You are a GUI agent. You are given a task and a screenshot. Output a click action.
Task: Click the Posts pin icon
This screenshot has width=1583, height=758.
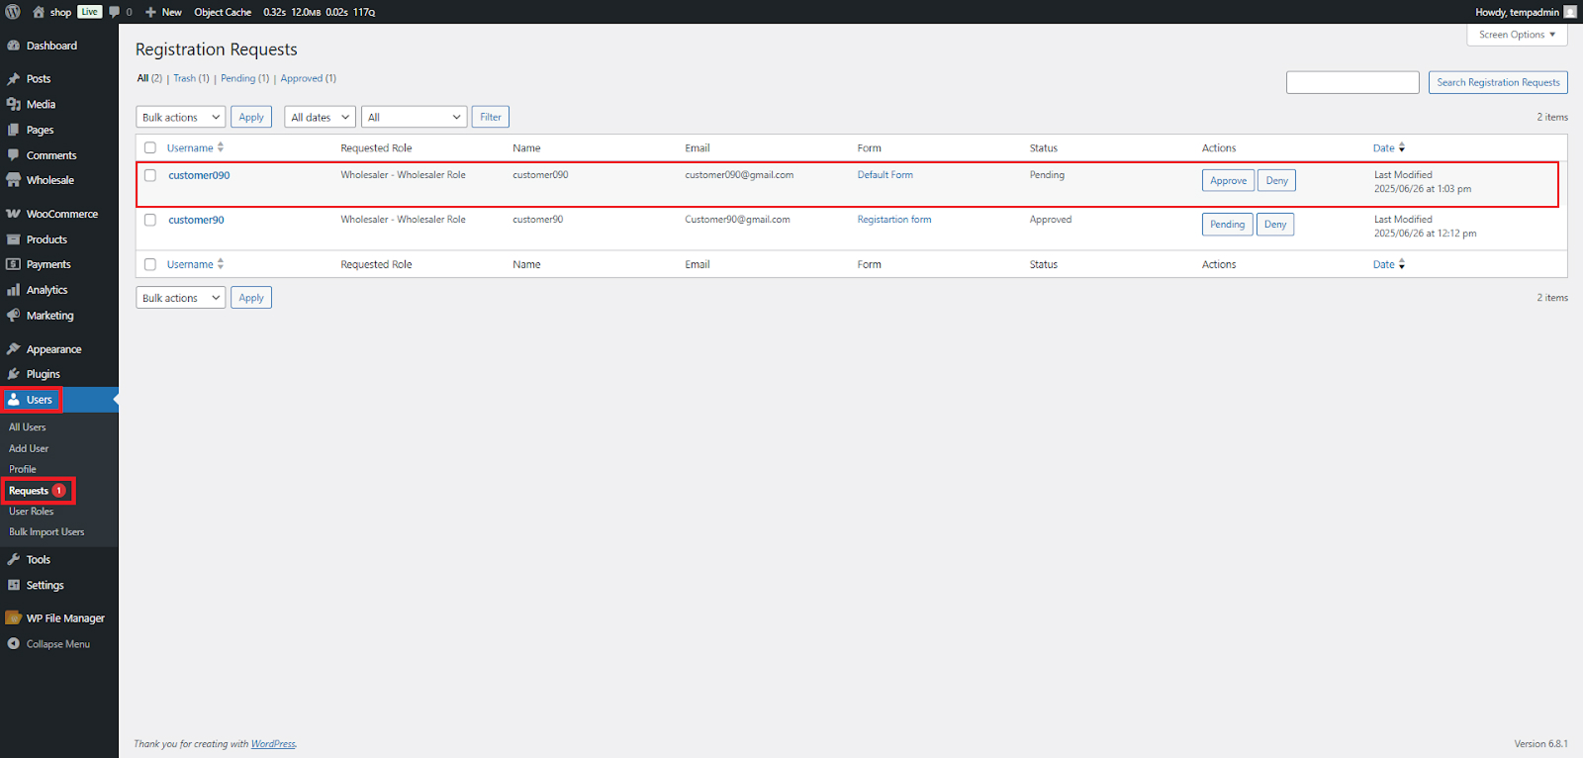[14, 78]
